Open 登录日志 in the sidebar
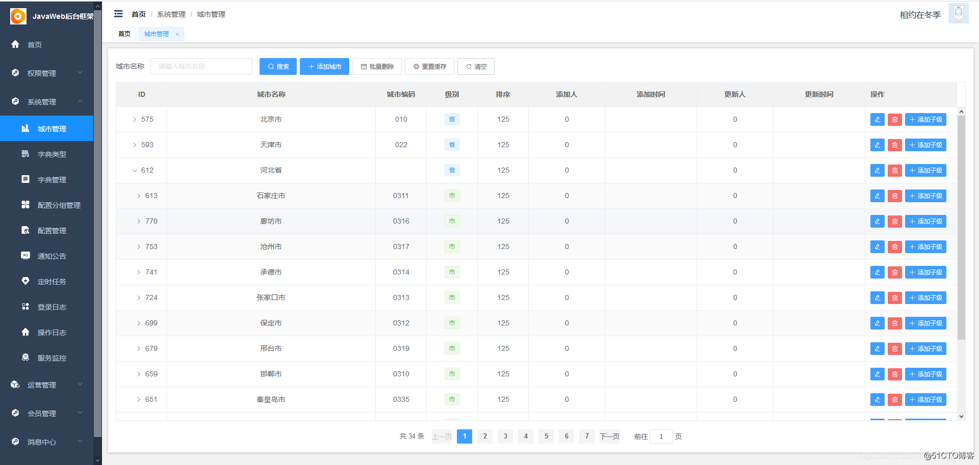Viewport: 979px width, 465px height. point(47,307)
